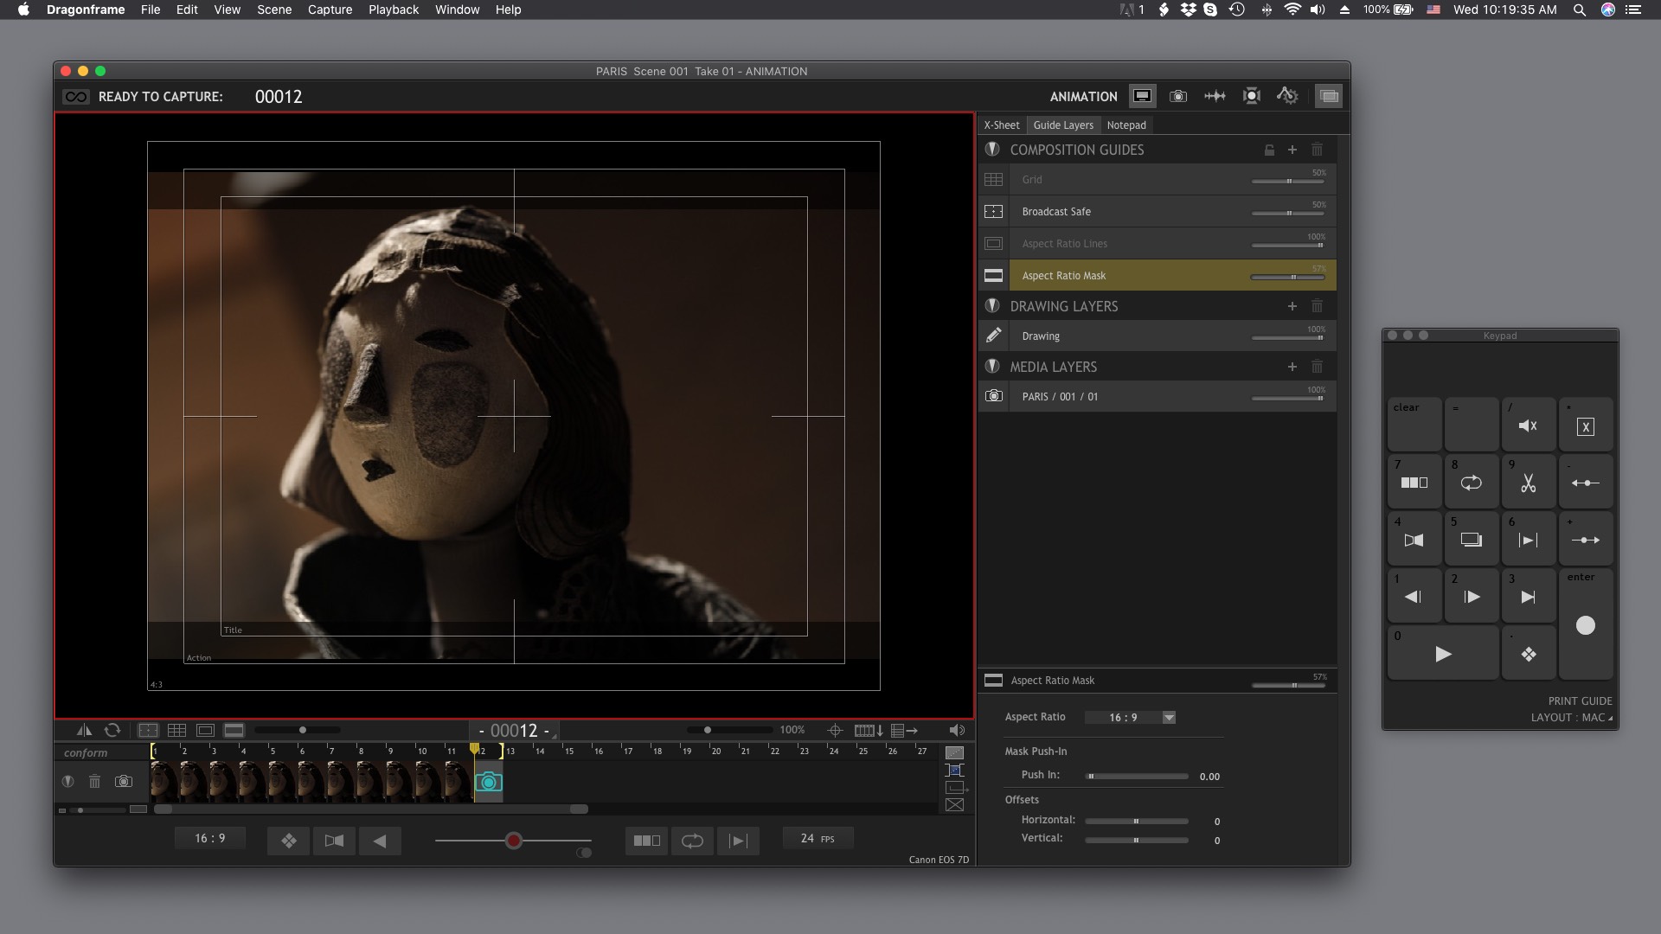Click the timeline camera icon beside trash
Image resolution: width=1661 pixels, height=934 pixels.
124,782
